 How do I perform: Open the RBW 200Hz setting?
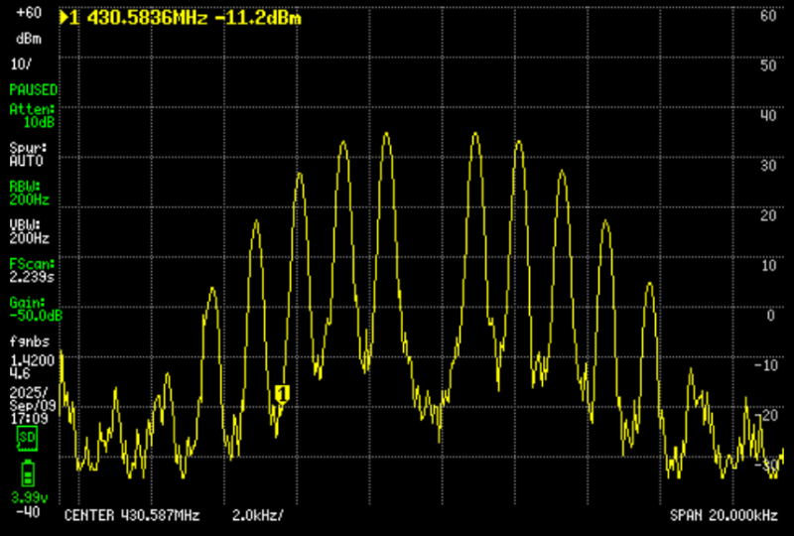[x=29, y=192]
